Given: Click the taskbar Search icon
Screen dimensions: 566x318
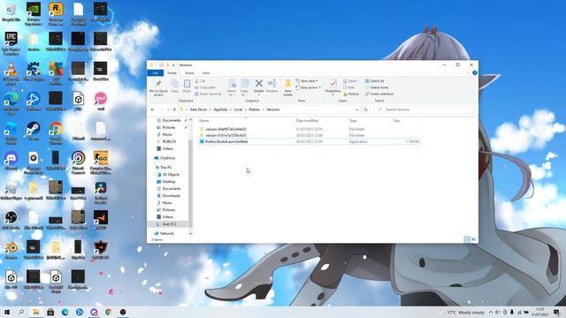Looking at the screenshot, I should (21, 312).
